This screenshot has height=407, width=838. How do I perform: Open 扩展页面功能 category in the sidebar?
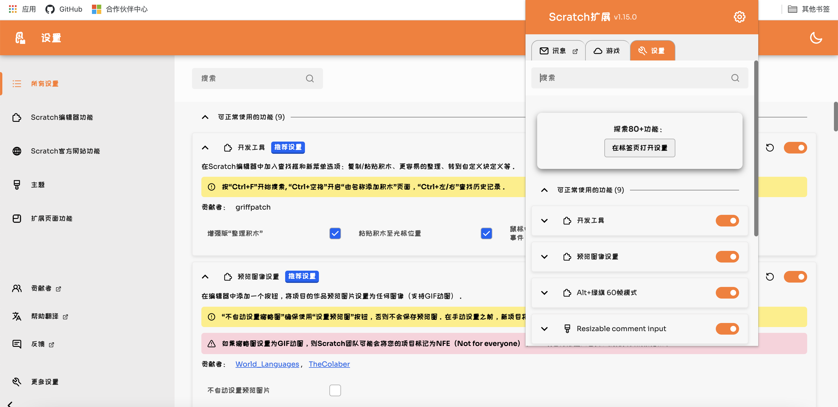(x=87, y=218)
